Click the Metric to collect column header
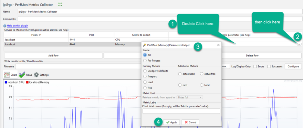 tap(141, 35)
